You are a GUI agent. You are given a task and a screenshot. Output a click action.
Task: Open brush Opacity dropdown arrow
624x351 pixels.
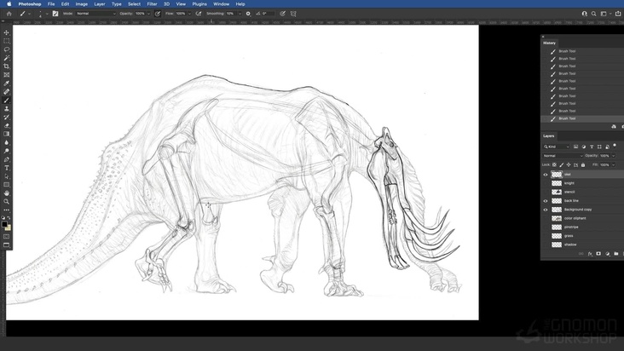point(148,14)
